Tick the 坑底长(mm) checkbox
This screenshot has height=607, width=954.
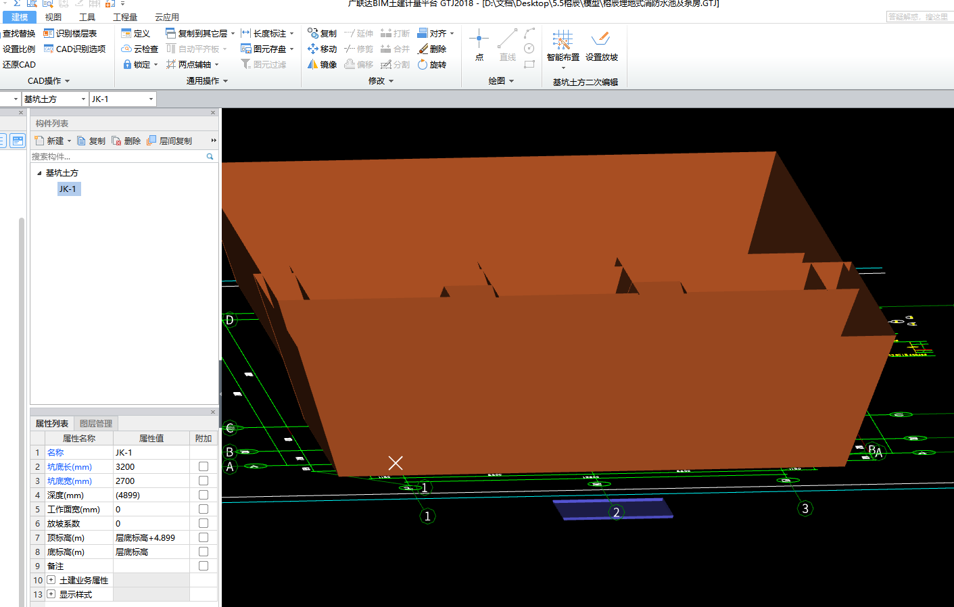click(x=204, y=466)
